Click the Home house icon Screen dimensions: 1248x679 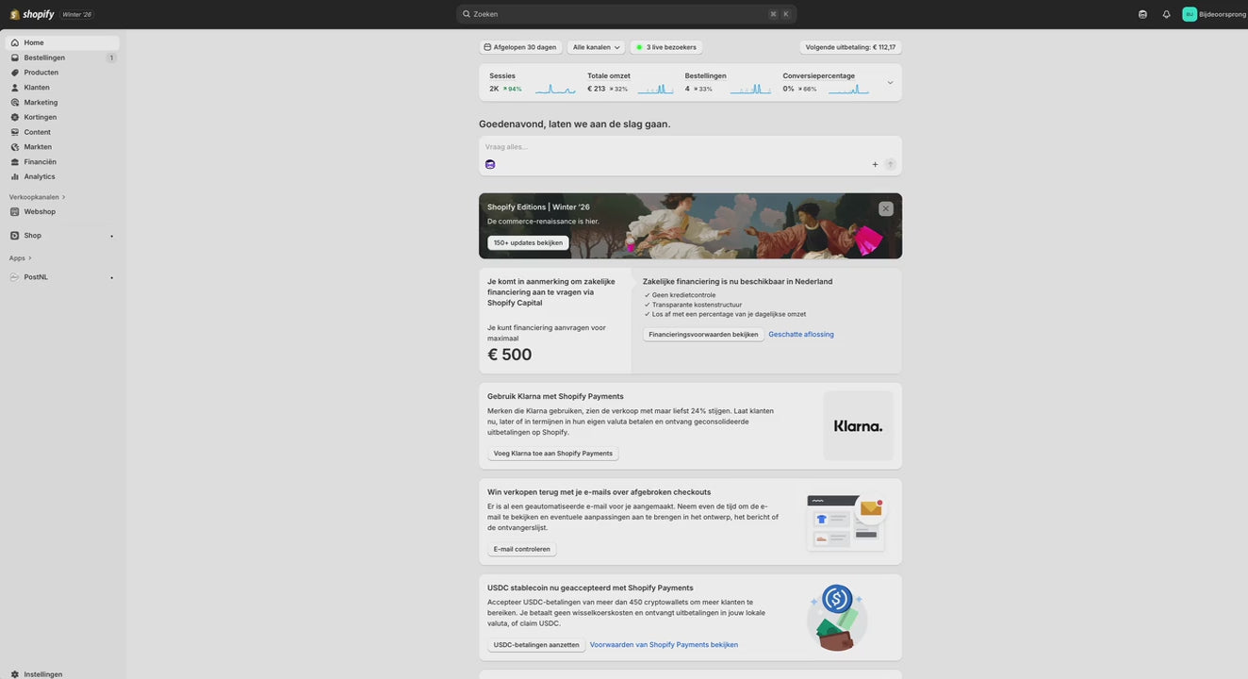[x=15, y=42]
